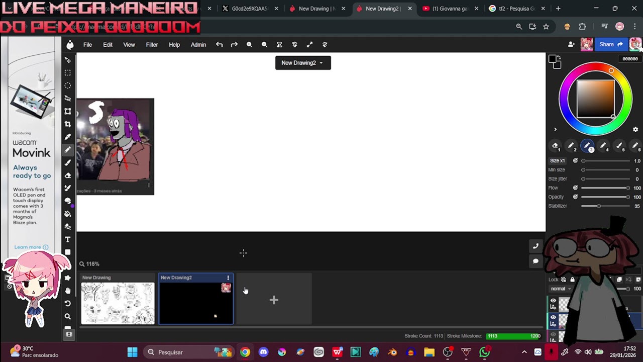This screenshot has height=362, width=643.
Task: Toggle the layer Lock padlock
Action: pos(572,280)
